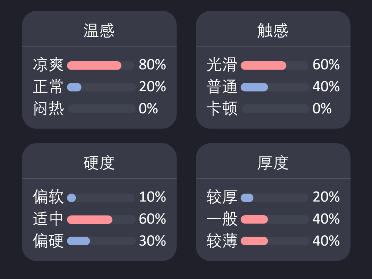Click the 一般 40% progress bar
This screenshot has height=279, width=372.
click(275, 219)
